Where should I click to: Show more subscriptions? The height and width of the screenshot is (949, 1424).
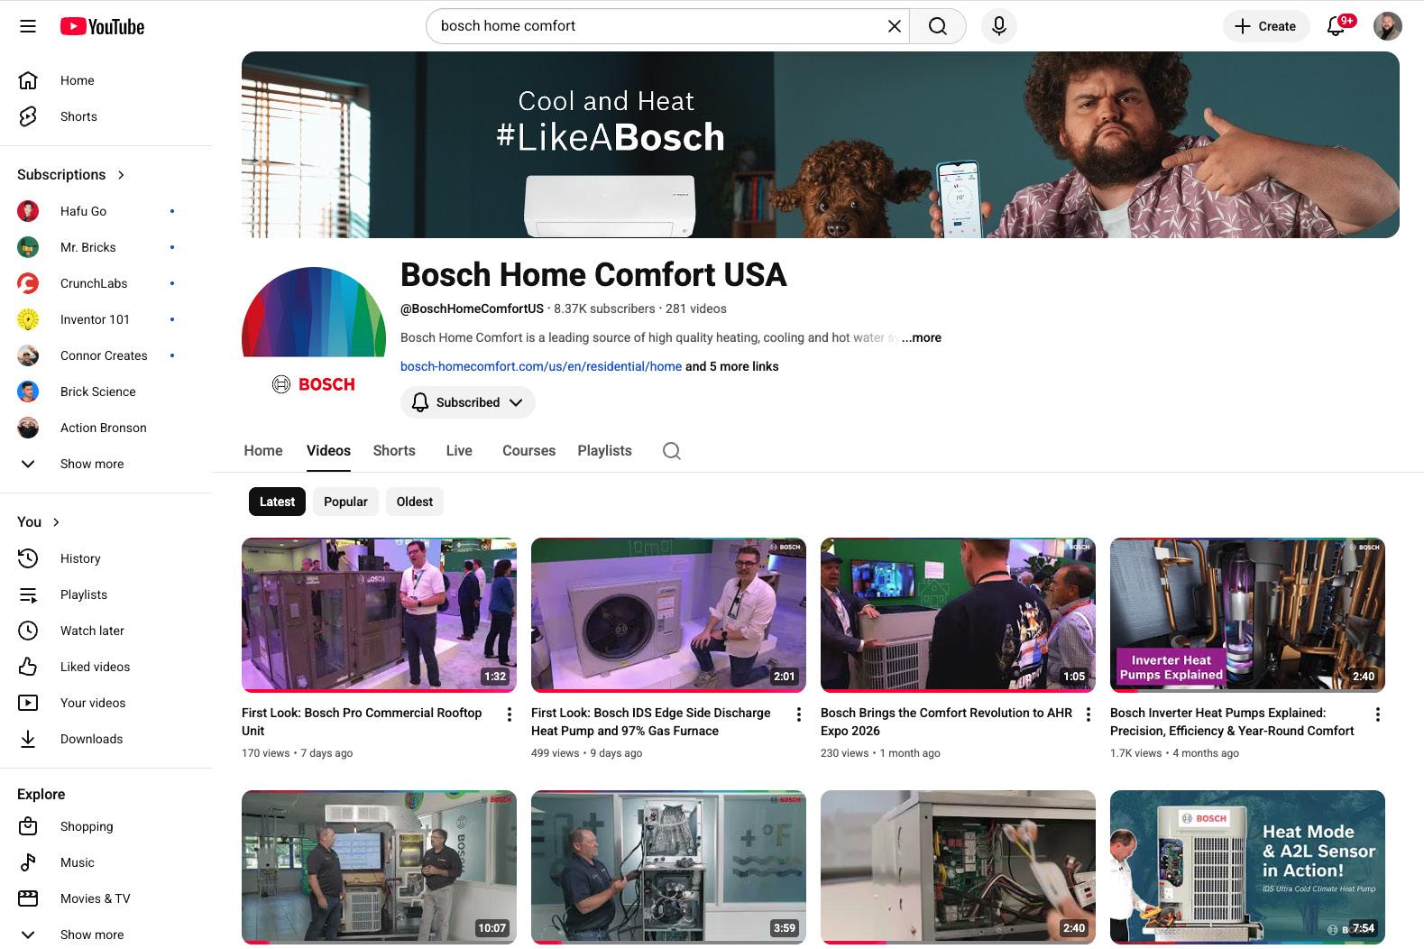point(106,464)
